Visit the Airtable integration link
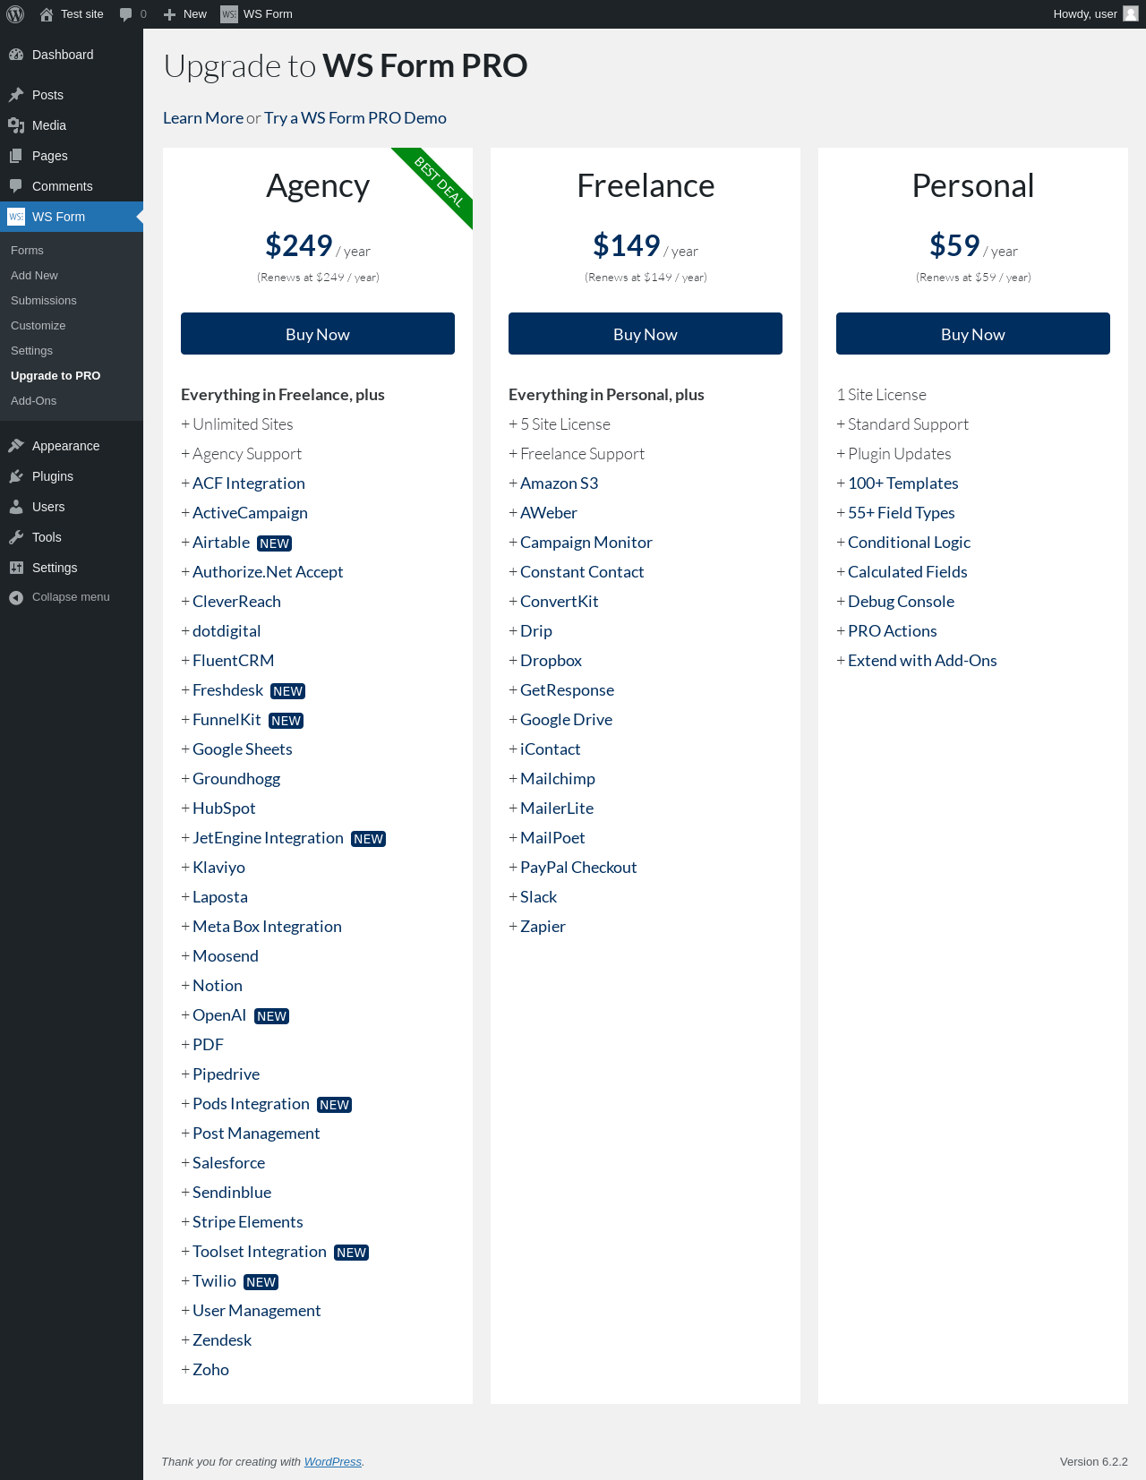The width and height of the screenshot is (1146, 1480). (x=221, y=543)
